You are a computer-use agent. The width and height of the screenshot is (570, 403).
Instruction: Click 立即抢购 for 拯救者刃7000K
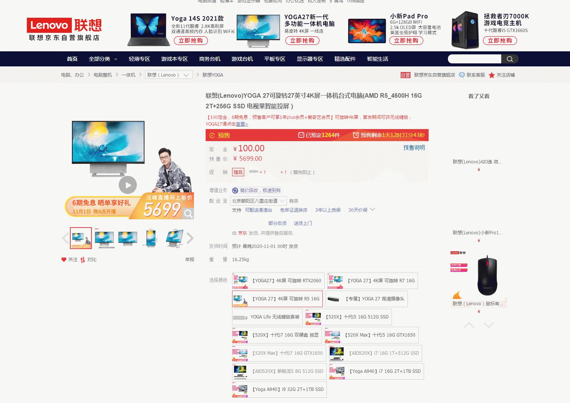[x=500, y=41]
